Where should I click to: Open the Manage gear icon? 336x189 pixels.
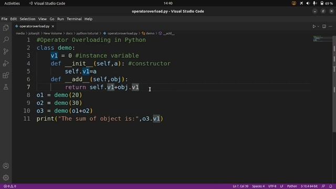[6, 177]
